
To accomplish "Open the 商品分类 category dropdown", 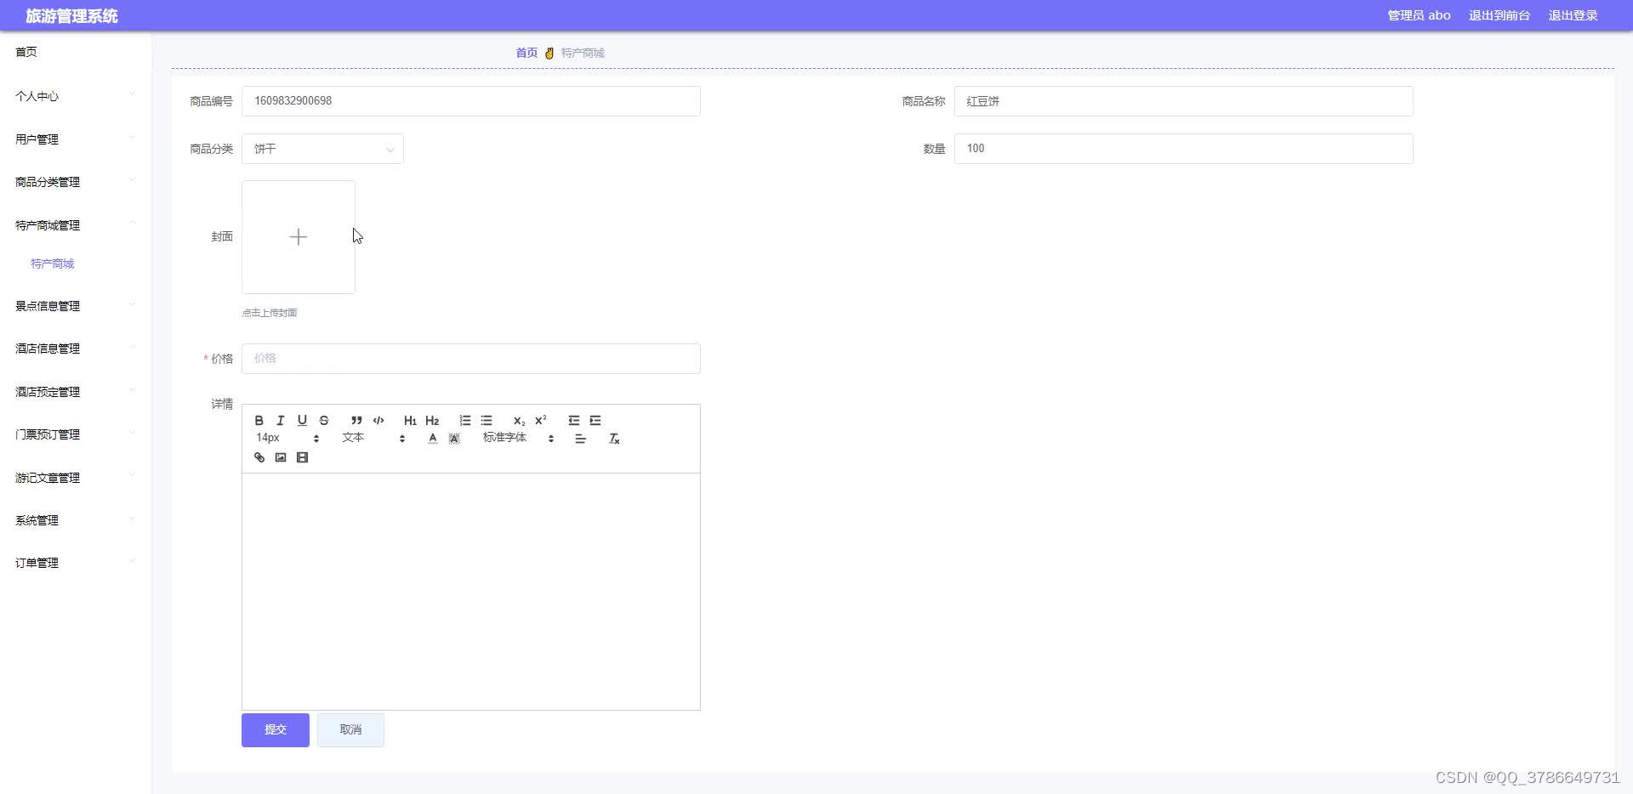I will [322, 149].
